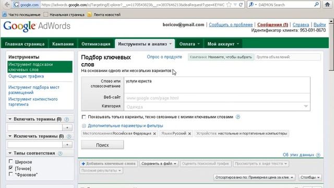Uncheck the [Точное] match type
Screen dimensions: 334x188
(11, 168)
